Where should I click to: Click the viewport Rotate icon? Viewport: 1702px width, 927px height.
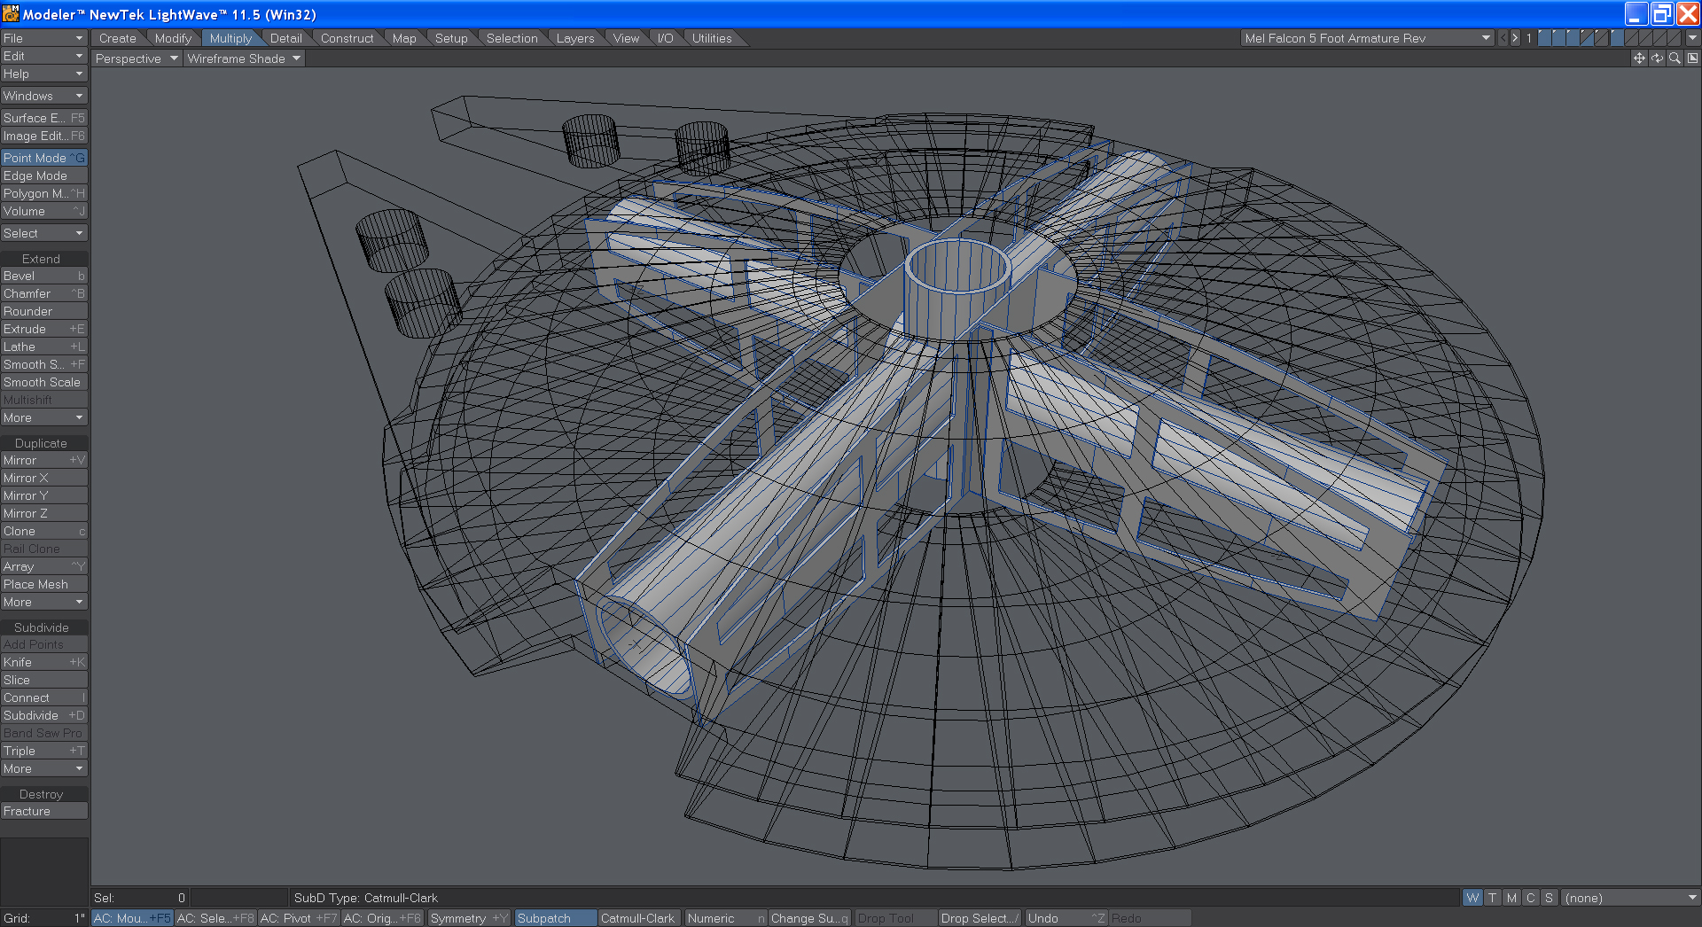[x=1657, y=58]
